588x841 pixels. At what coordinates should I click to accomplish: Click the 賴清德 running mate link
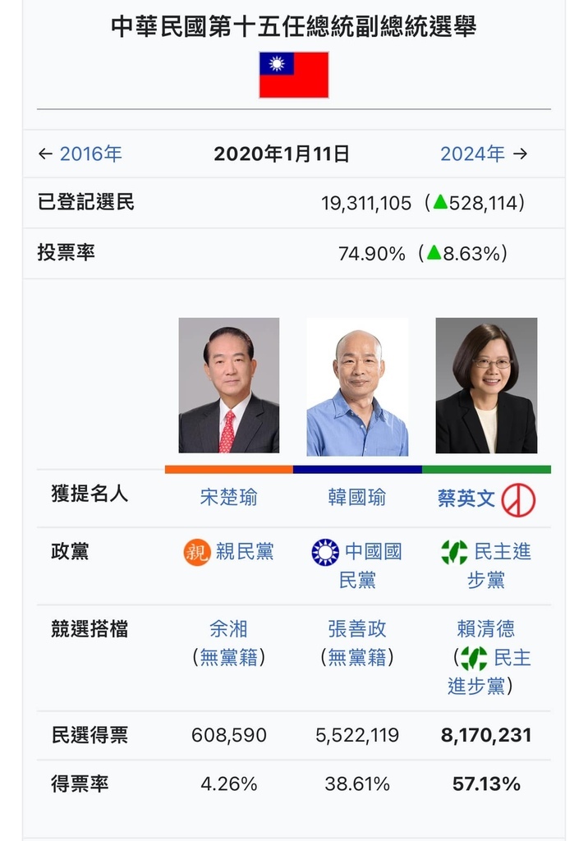[485, 628]
